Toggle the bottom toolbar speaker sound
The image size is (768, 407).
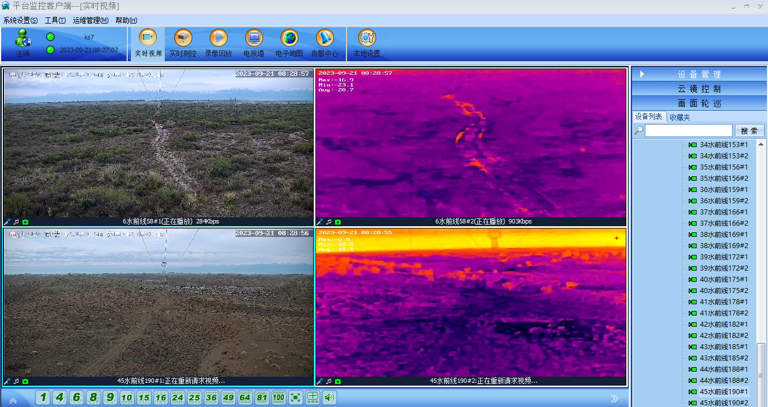tap(329, 398)
